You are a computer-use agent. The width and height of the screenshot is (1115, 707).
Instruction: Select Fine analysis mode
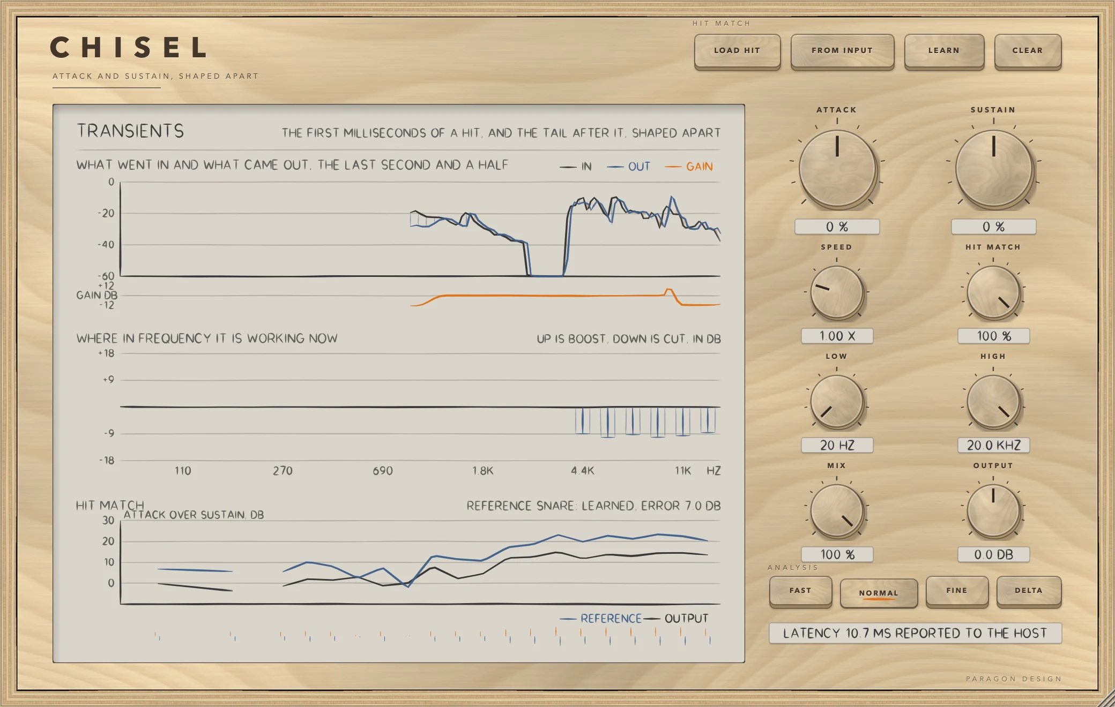coord(957,591)
